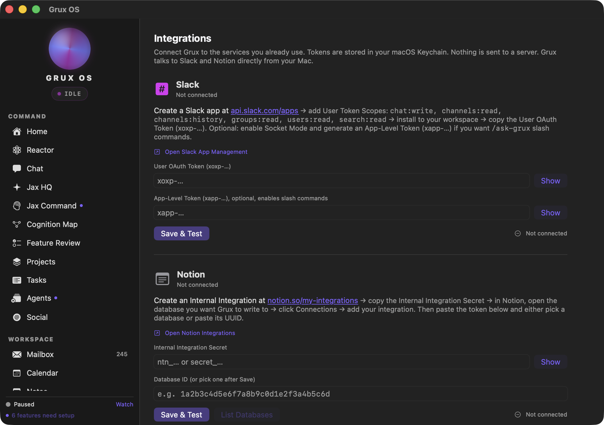The width and height of the screenshot is (604, 425).
Task: Click the Integrations page heading
Action: (183, 38)
